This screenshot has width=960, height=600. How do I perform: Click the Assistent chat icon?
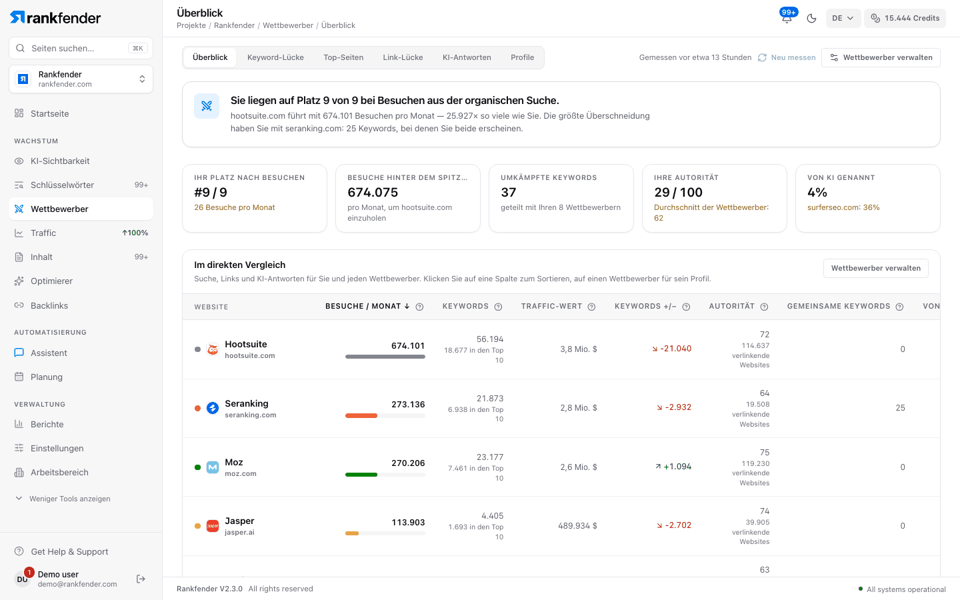(x=19, y=353)
